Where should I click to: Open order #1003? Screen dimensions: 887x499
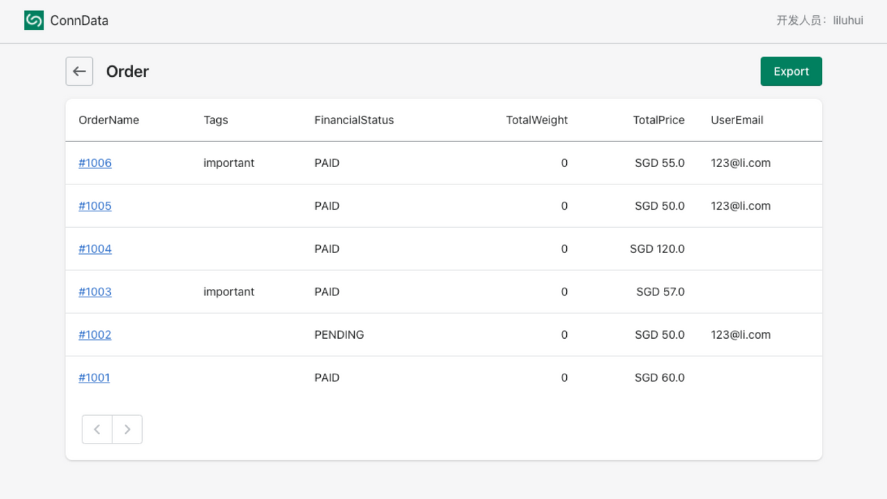coord(95,292)
